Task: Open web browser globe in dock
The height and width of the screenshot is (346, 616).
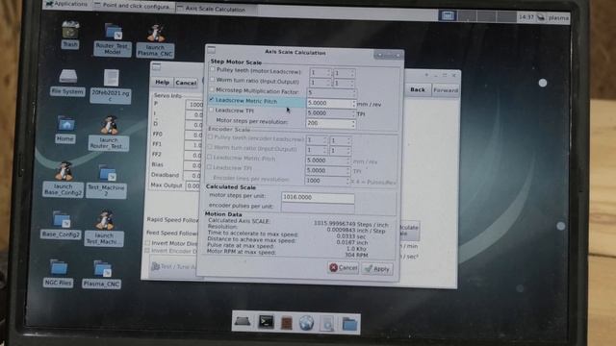Action: click(x=306, y=323)
